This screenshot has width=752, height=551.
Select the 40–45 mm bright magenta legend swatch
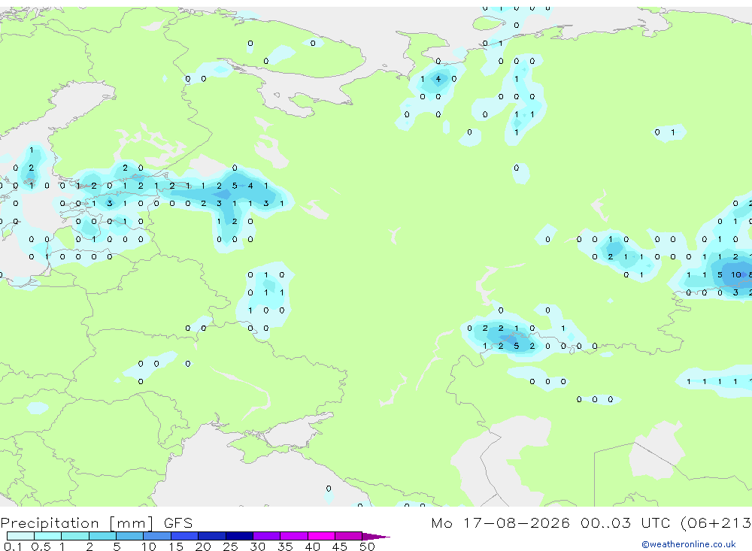click(x=321, y=536)
